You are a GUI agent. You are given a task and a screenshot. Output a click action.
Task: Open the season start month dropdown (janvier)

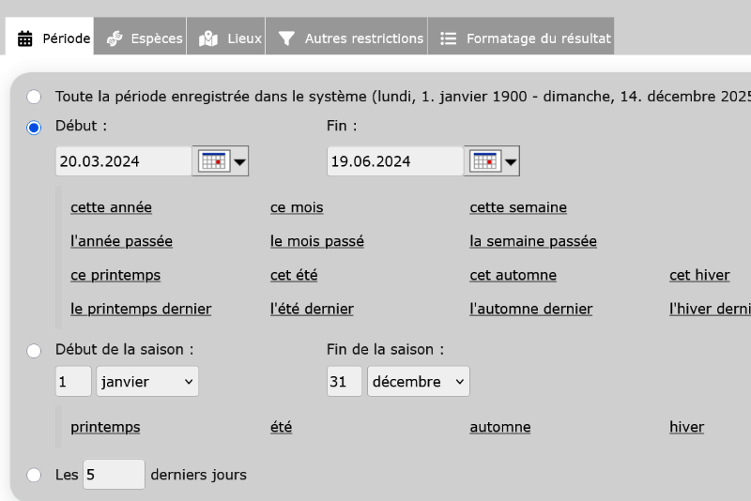point(147,381)
